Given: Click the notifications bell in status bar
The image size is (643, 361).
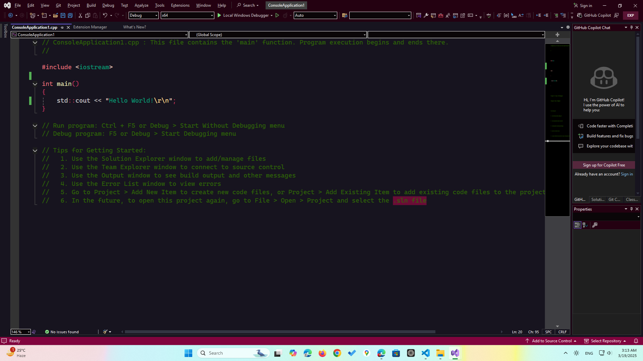Looking at the screenshot, I should click(636, 341).
